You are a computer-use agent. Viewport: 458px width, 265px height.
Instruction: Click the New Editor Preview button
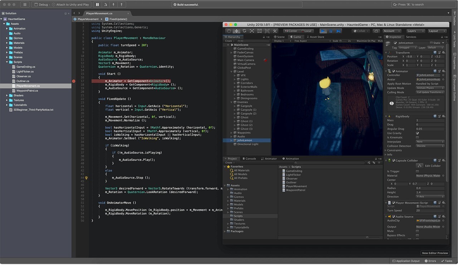pos(435,253)
